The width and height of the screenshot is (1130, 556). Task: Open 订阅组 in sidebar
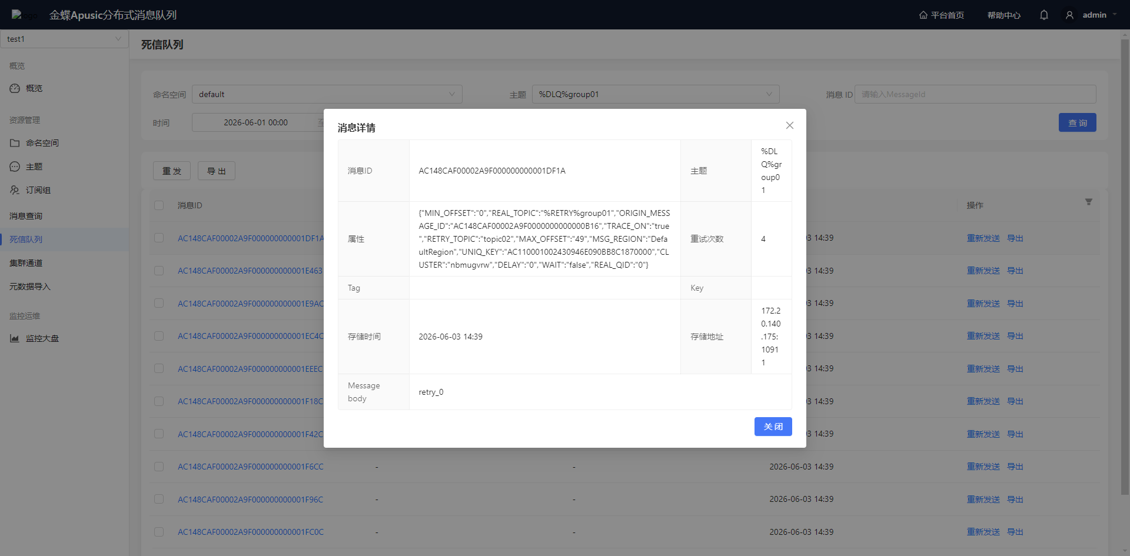[x=38, y=190]
